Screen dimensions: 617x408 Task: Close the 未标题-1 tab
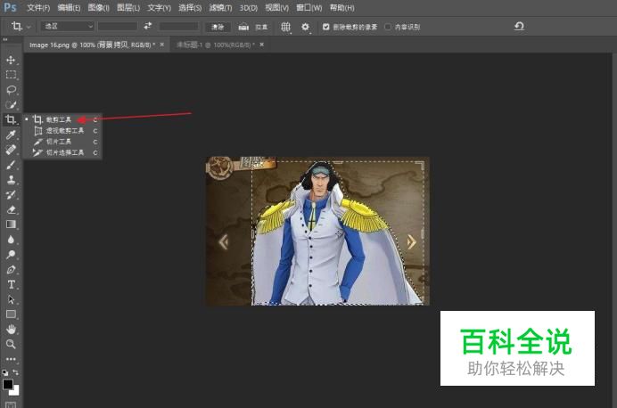click(x=261, y=45)
